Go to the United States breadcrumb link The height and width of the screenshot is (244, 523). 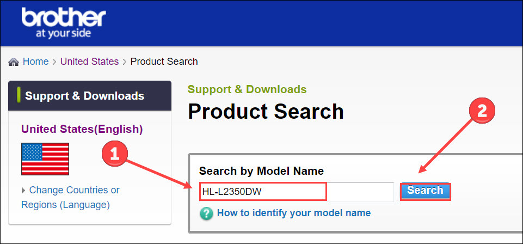point(89,62)
